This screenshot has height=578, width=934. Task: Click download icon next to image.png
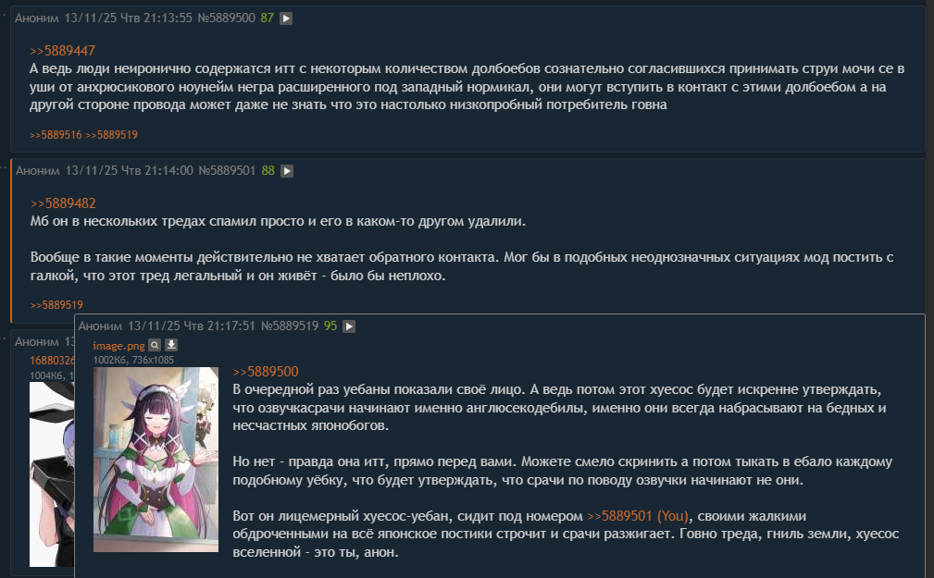171,345
